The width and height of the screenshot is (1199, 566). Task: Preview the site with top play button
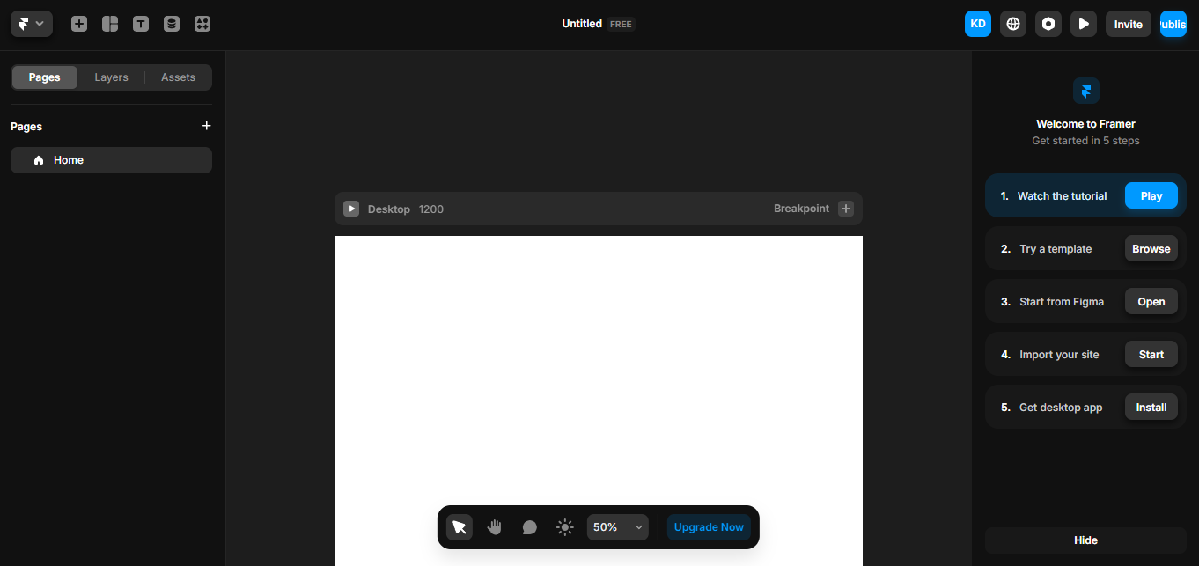click(1084, 24)
